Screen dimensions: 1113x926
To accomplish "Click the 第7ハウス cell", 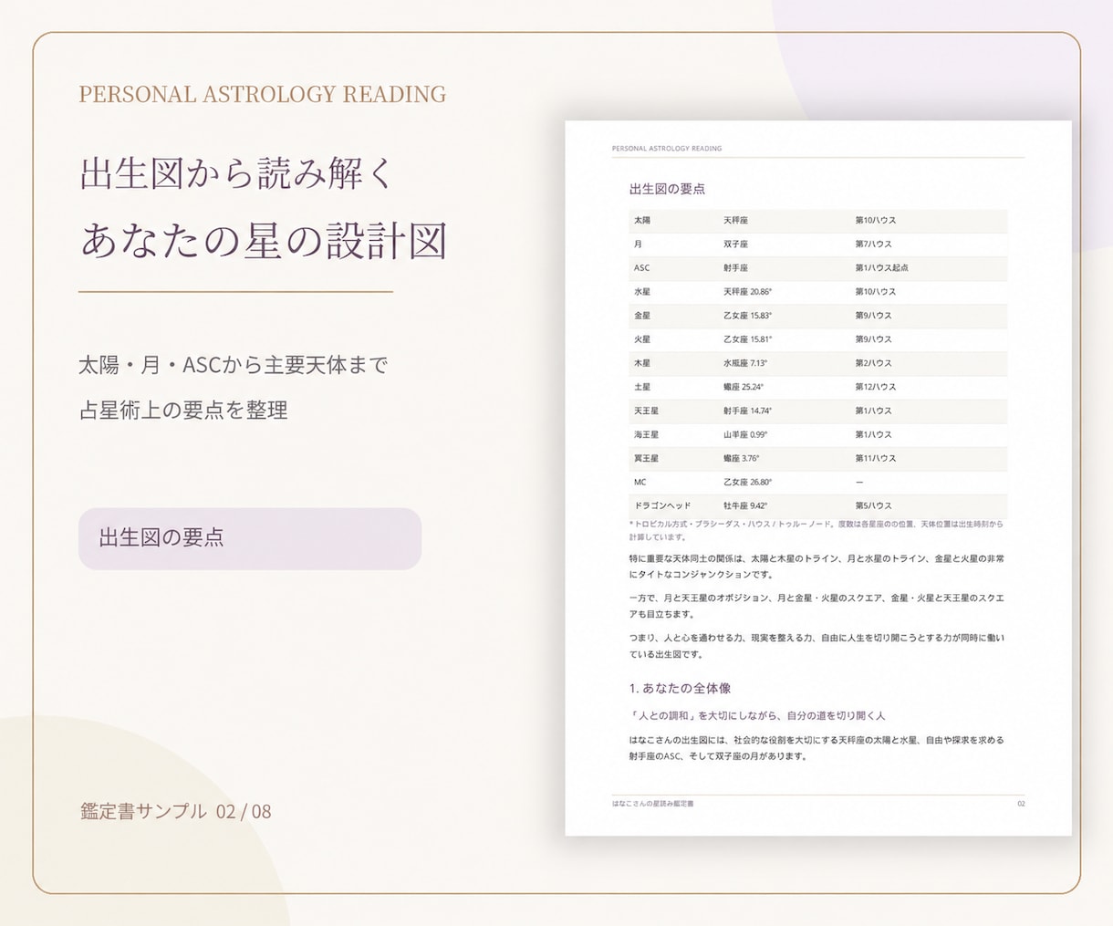I will point(873,245).
